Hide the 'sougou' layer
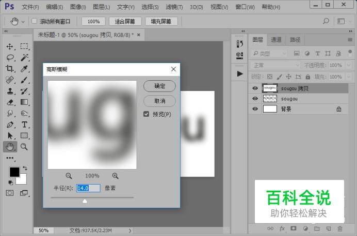 (x=255, y=99)
